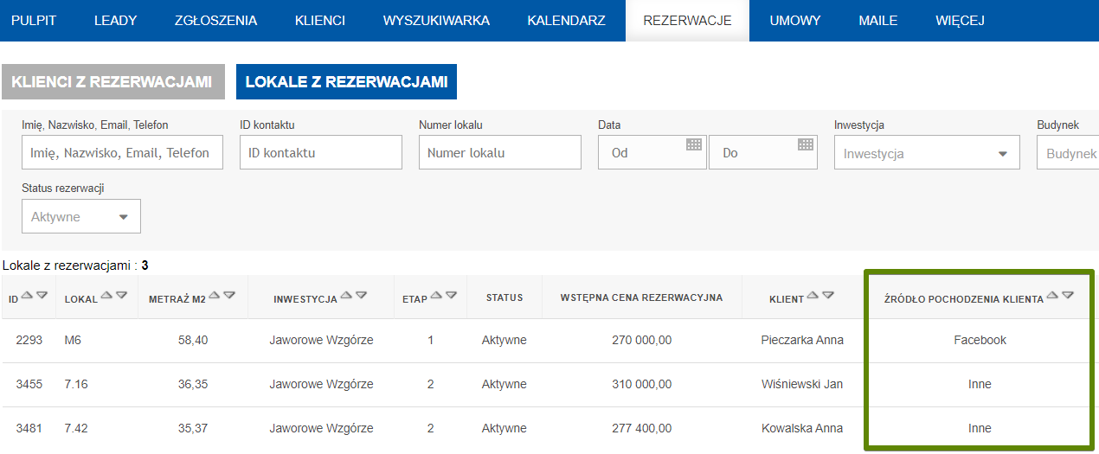Click STATUS column header
The width and height of the screenshot is (1099, 454).
(x=505, y=297)
